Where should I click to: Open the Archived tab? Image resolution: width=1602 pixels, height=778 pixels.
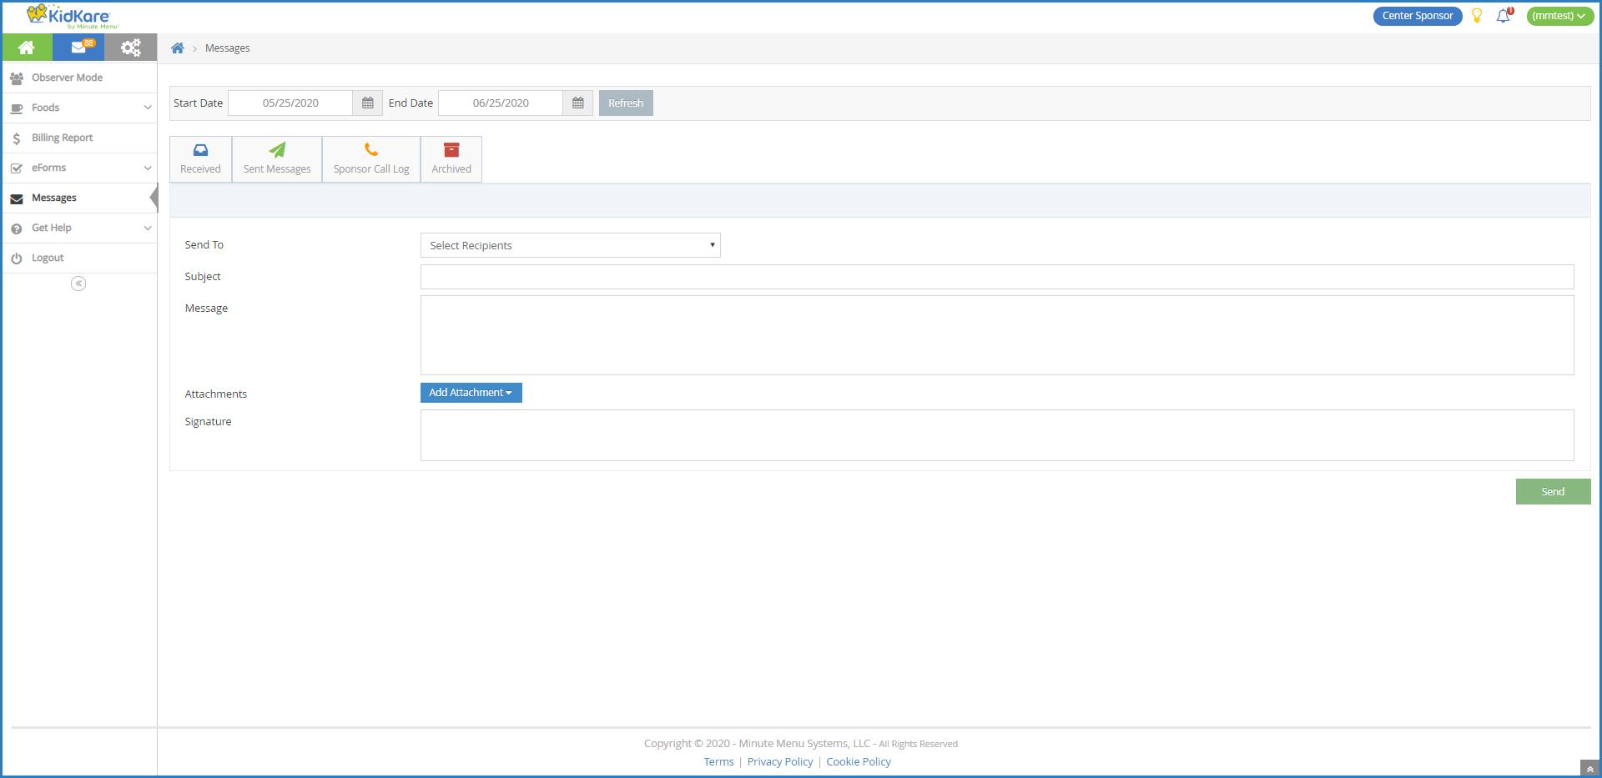pyautogui.click(x=451, y=159)
